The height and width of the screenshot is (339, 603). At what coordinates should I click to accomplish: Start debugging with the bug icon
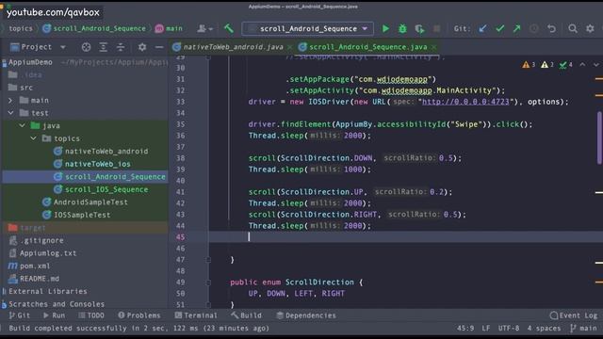402,28
